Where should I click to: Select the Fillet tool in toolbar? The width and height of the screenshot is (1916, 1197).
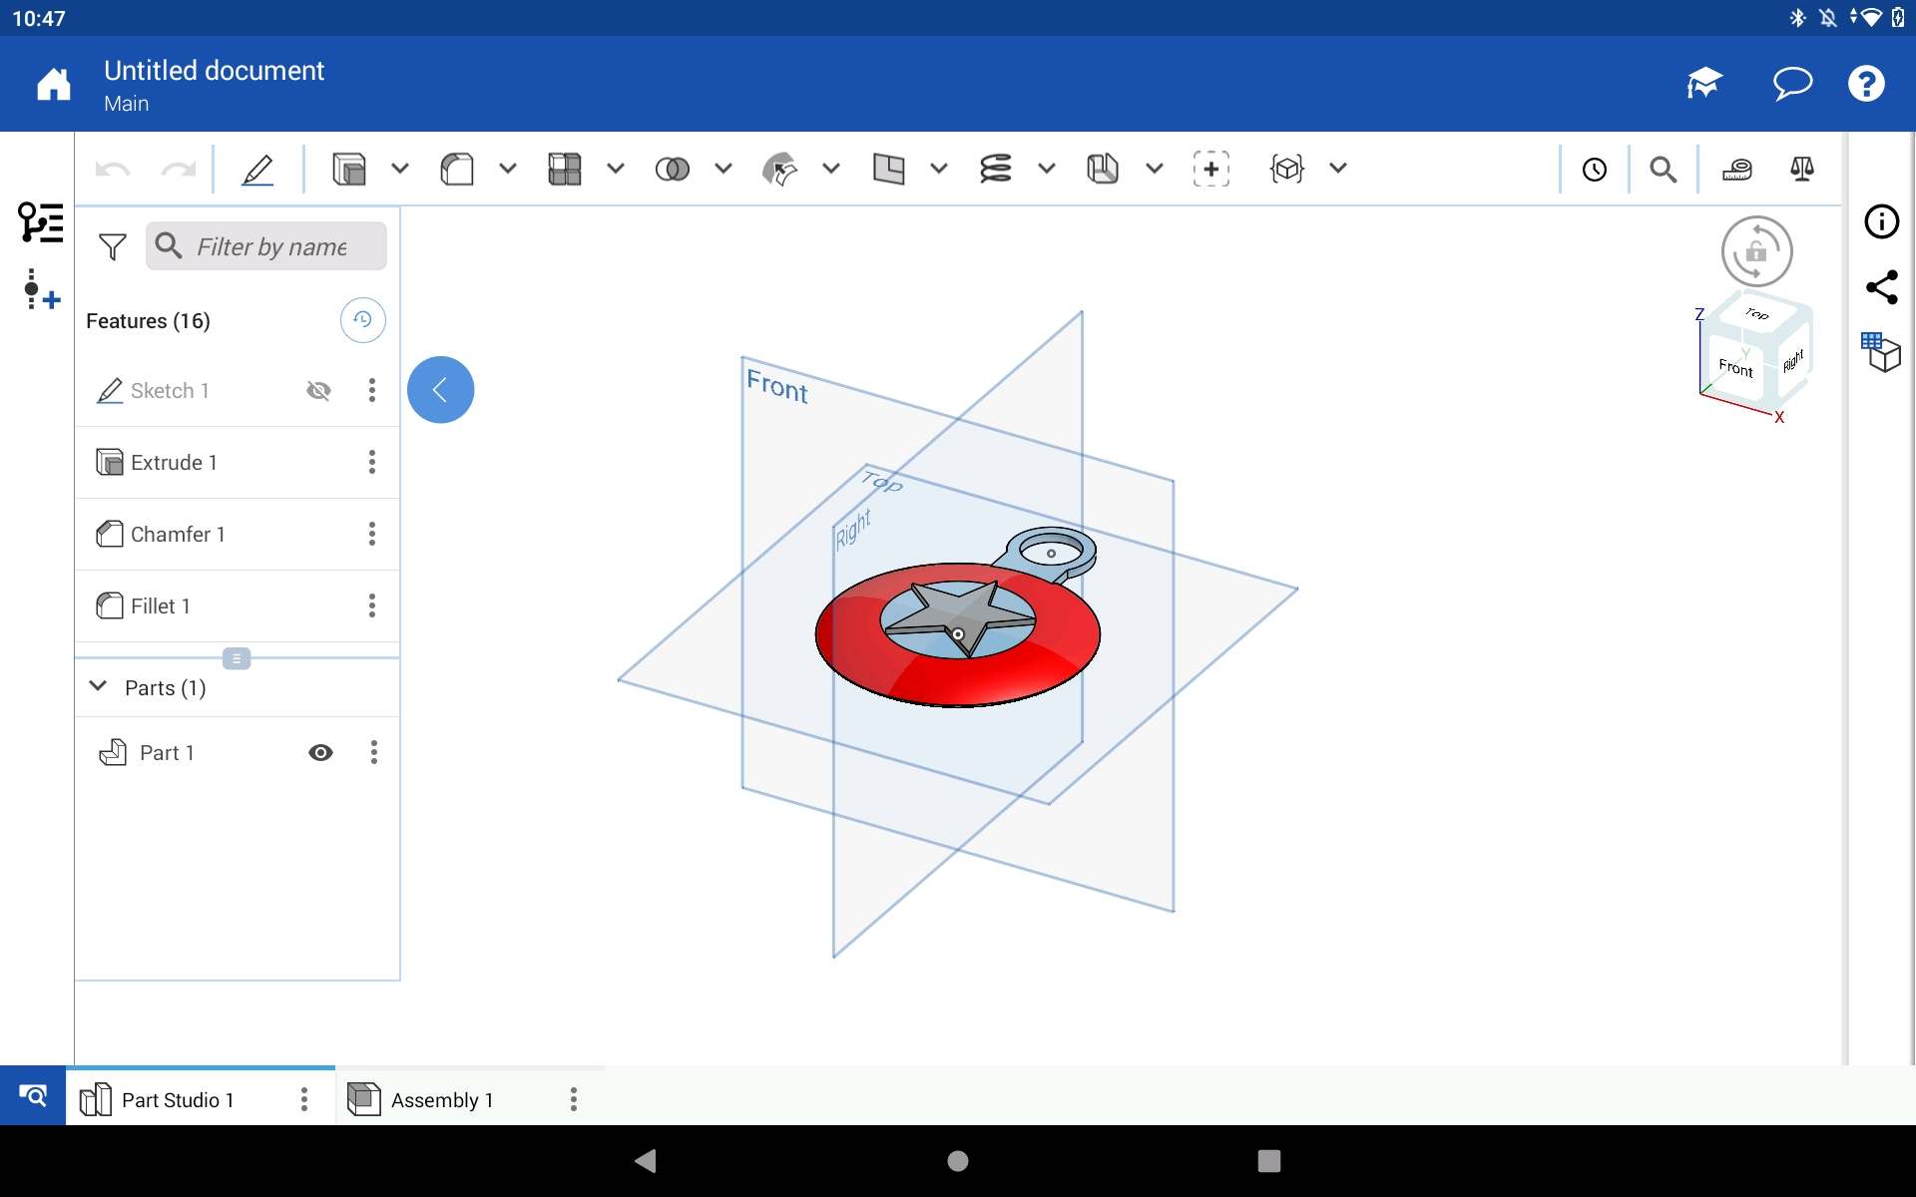pos(457,170)
